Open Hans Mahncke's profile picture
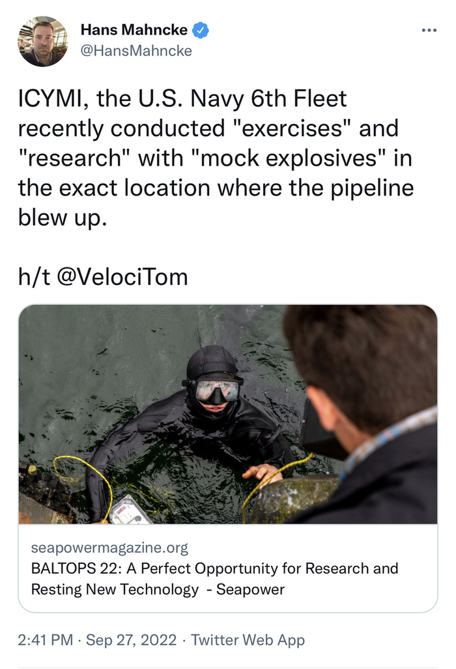Viewport: 456px width, 669px height. pyautogui.click(x=43, y=40)
